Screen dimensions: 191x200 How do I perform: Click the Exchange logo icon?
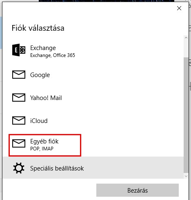pos(19,50)
